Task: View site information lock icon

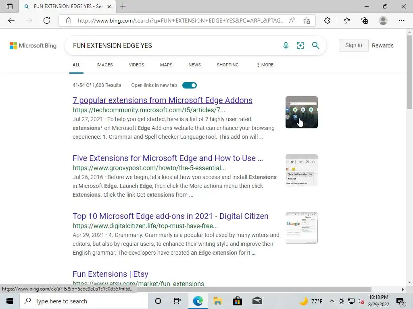Action: 69,21
